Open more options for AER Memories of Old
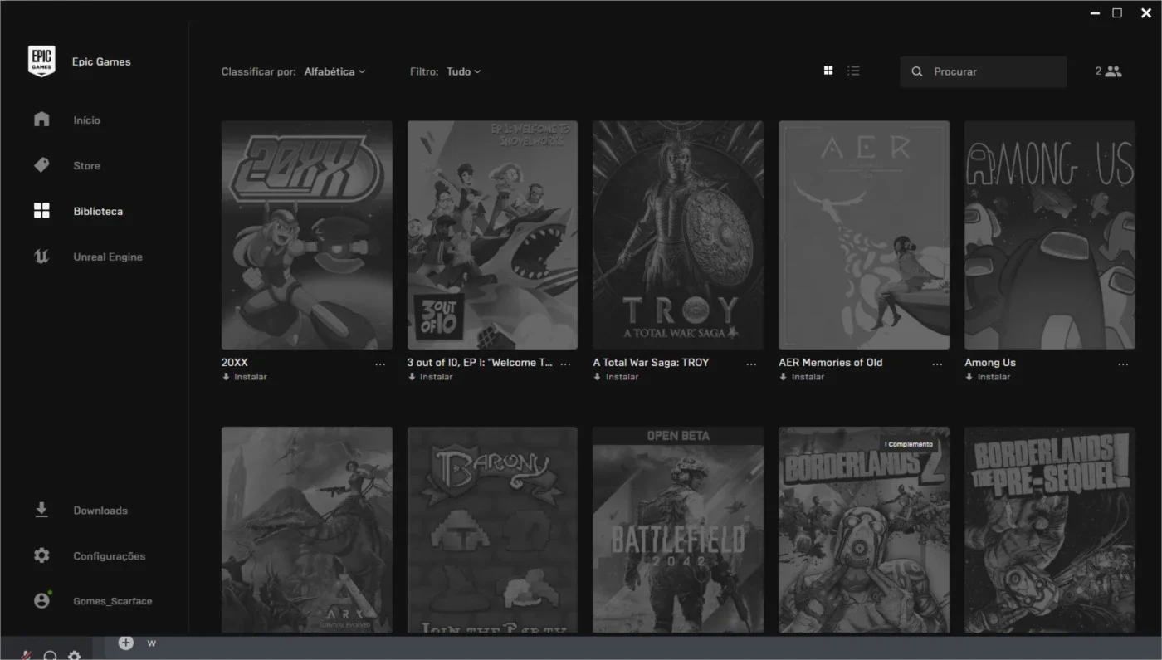1162x660 pixels. coord(938,364)
